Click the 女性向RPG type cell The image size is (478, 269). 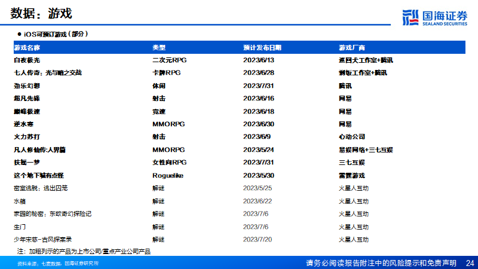[x=170, y=162]
